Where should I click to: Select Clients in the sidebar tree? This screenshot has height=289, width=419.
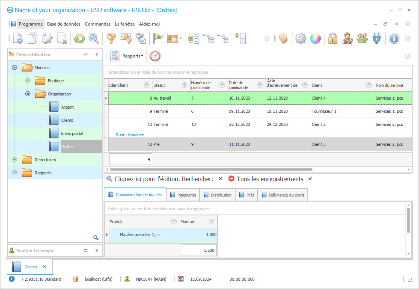67,120
